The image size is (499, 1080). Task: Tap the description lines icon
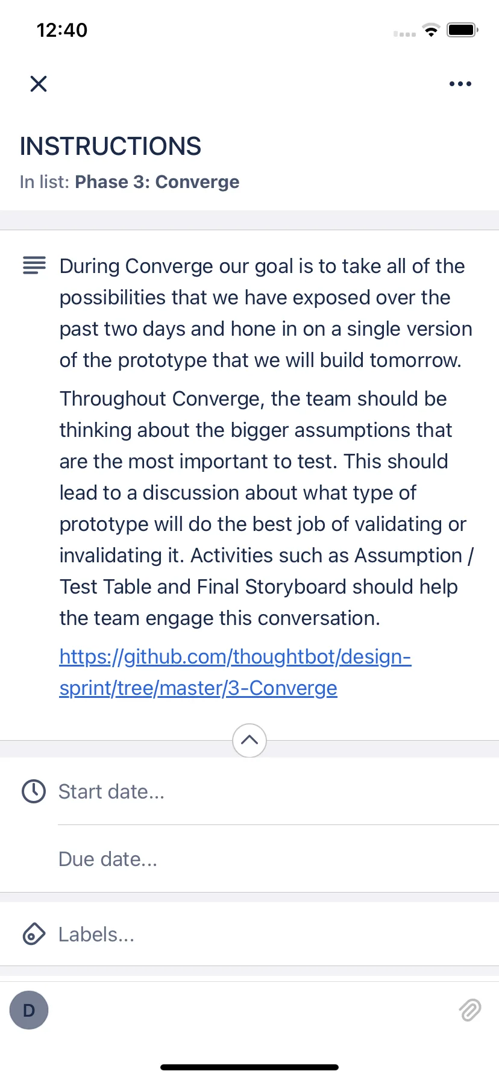click(x=34, y=265)
